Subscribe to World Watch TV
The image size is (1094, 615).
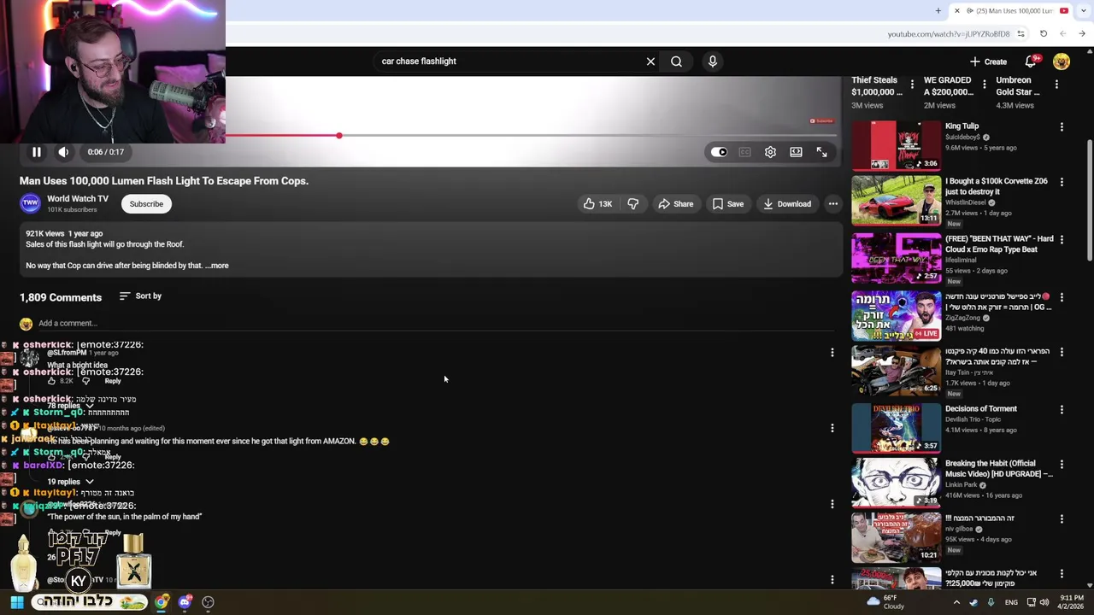[x=146, y=204]
